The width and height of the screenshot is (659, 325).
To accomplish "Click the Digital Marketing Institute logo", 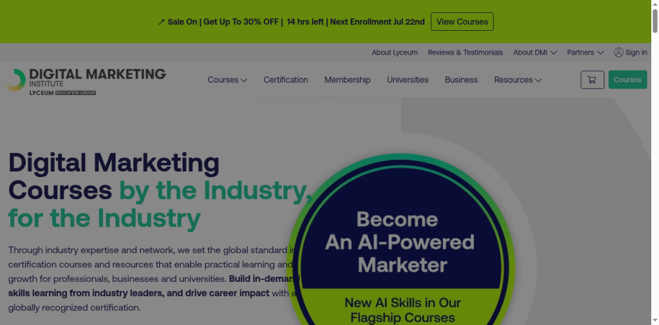I will tap(86, 81).
